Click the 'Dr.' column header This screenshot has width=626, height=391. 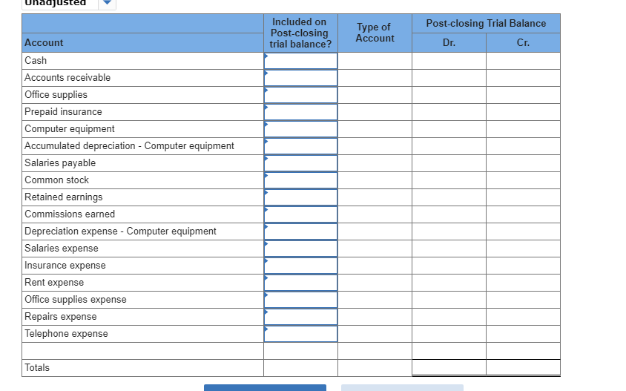click(449, 43)
